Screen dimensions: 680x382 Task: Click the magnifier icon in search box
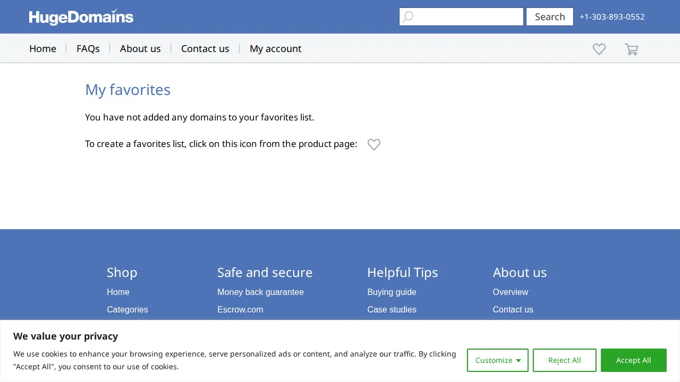coord(407,17)
